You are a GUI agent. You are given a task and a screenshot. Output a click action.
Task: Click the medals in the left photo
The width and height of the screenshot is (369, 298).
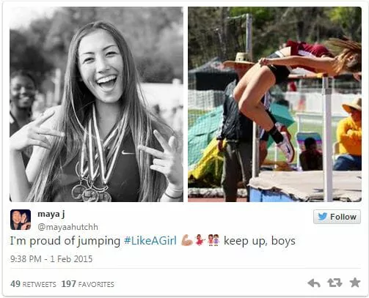point(92,192)
